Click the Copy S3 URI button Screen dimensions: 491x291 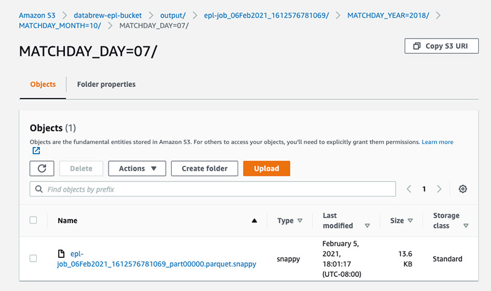(441, 46)
